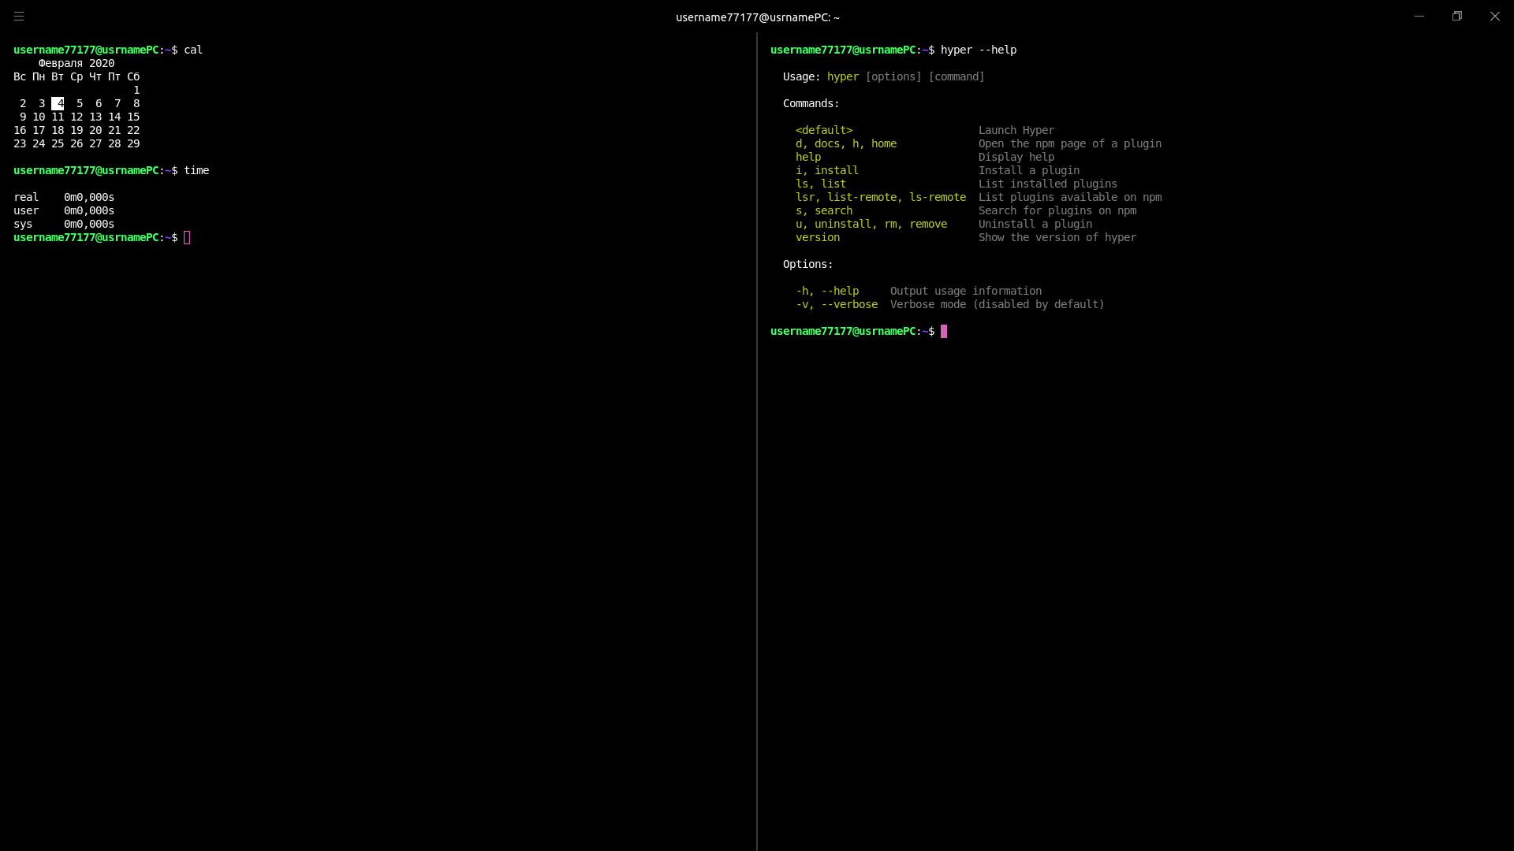Click the sys 0m0,000s timing line
This screenshot has height=851, width=1514.
[64, 224]
